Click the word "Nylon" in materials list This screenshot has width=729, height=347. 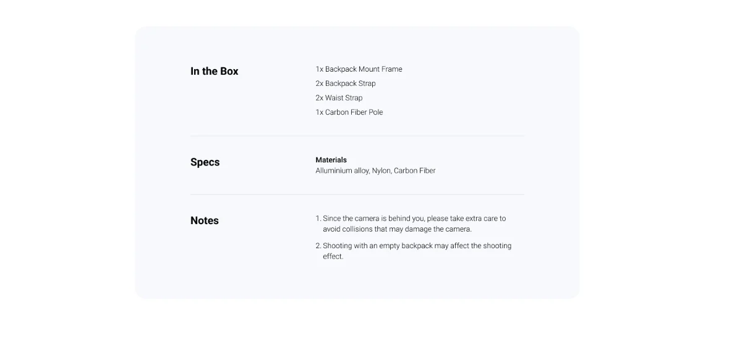(x=382, y=170)
